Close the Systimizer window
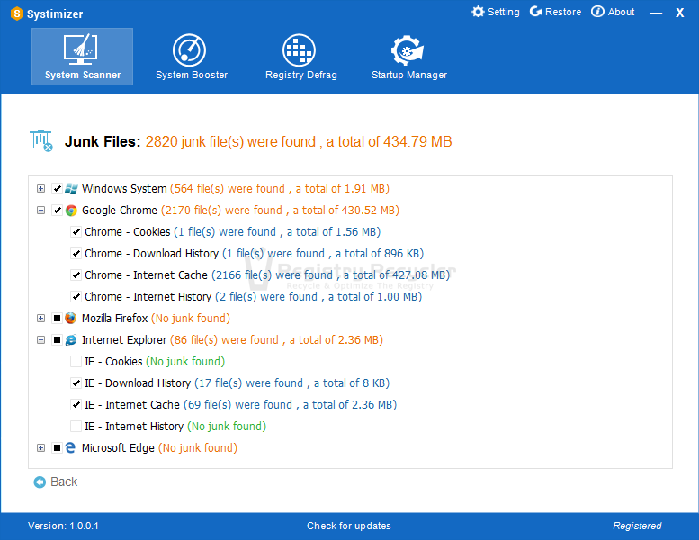 click(680, 13)
